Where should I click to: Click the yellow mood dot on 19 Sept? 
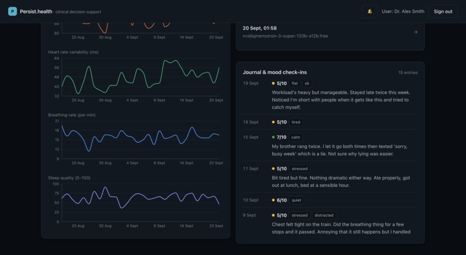coord(273,83)
